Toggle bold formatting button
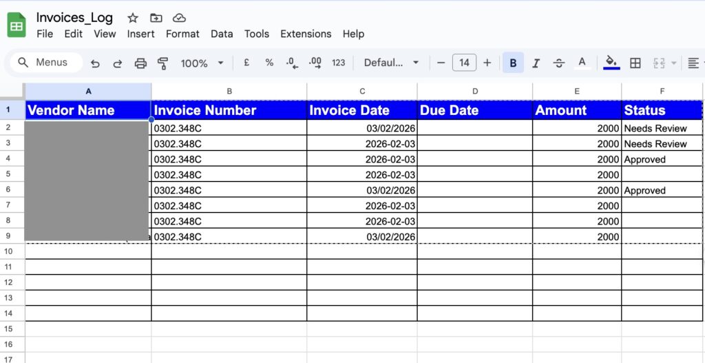705x363 pixels. (x=513, y=63)
